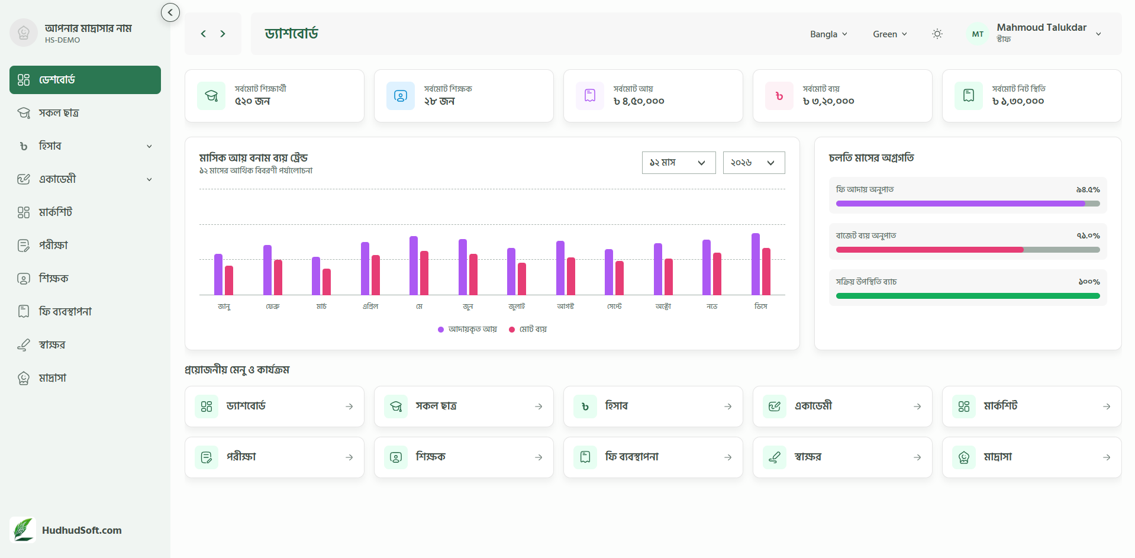Toggle the মোট ব্যয় legend series
Viewport: 1135px width, 558px height.
[x=528, y=330]
